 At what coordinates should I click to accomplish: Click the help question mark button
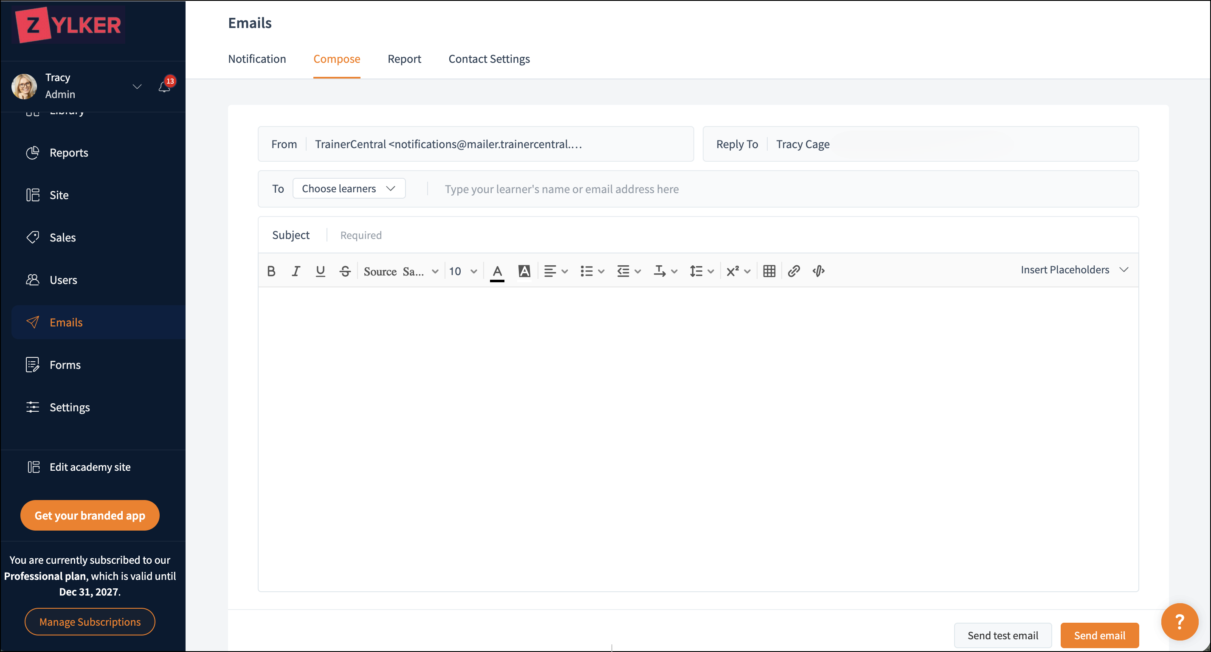coord(1180,622)
